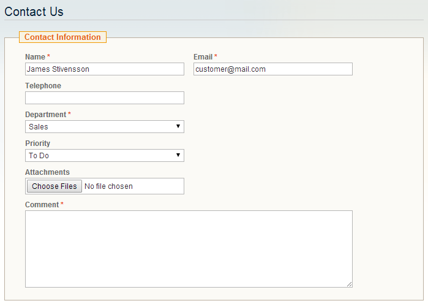Click the Priority label
Viewport: 428px width, 306px height.
38,143
